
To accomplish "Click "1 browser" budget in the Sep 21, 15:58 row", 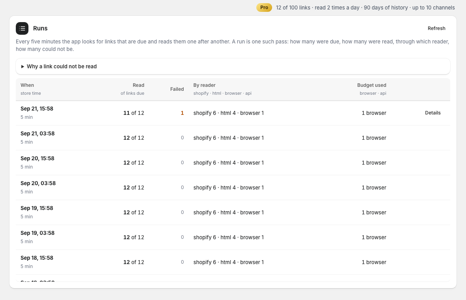I will pos(374,113).
